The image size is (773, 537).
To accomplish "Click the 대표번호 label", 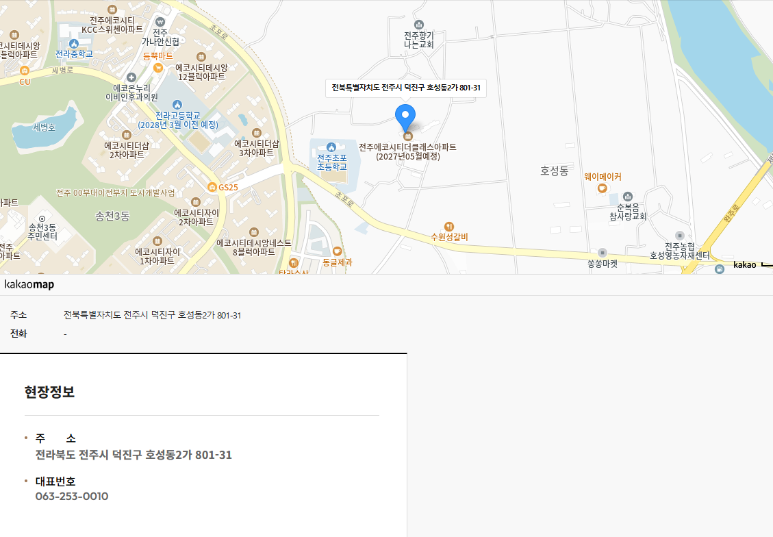I will click(55, 482).
